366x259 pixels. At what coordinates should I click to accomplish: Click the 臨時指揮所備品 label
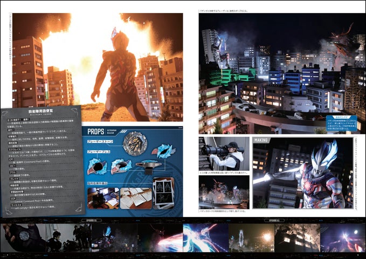click(x=97, y=183)
